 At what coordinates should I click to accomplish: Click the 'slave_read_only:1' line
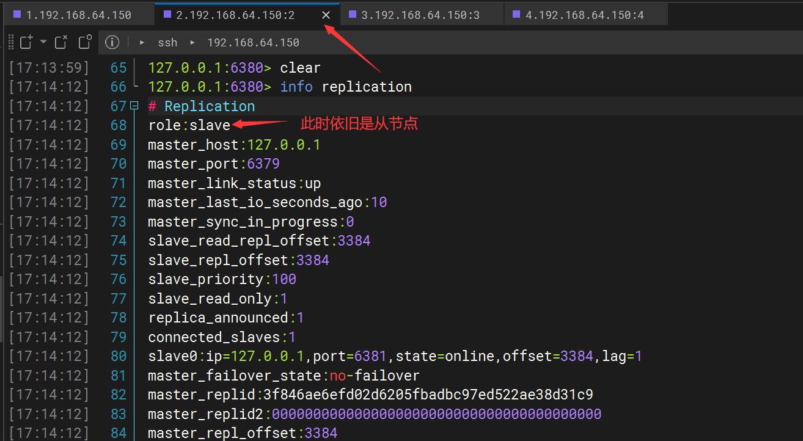point(218,299)
